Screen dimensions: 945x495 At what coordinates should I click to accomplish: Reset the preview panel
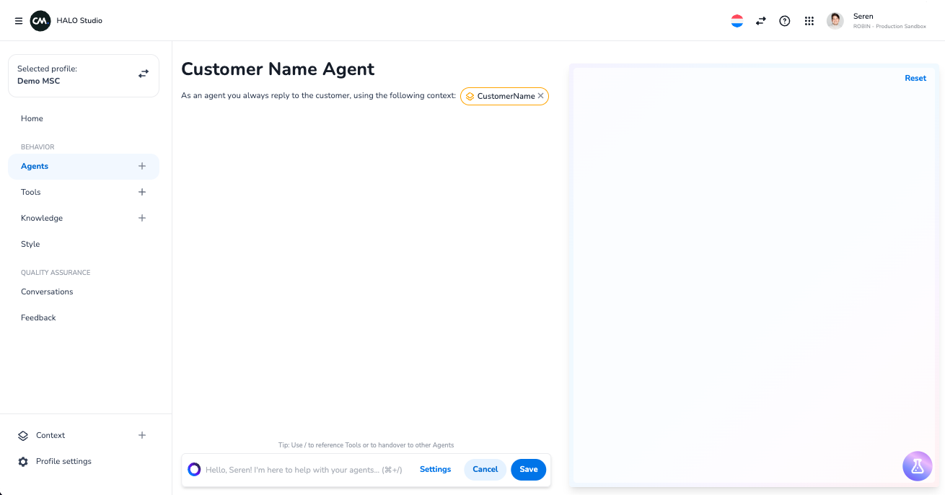point(915,78)
